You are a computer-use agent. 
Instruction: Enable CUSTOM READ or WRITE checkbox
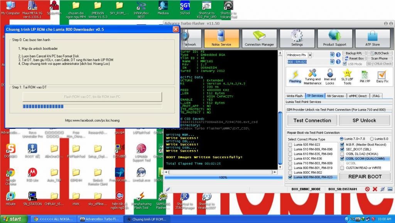[342, 168]
